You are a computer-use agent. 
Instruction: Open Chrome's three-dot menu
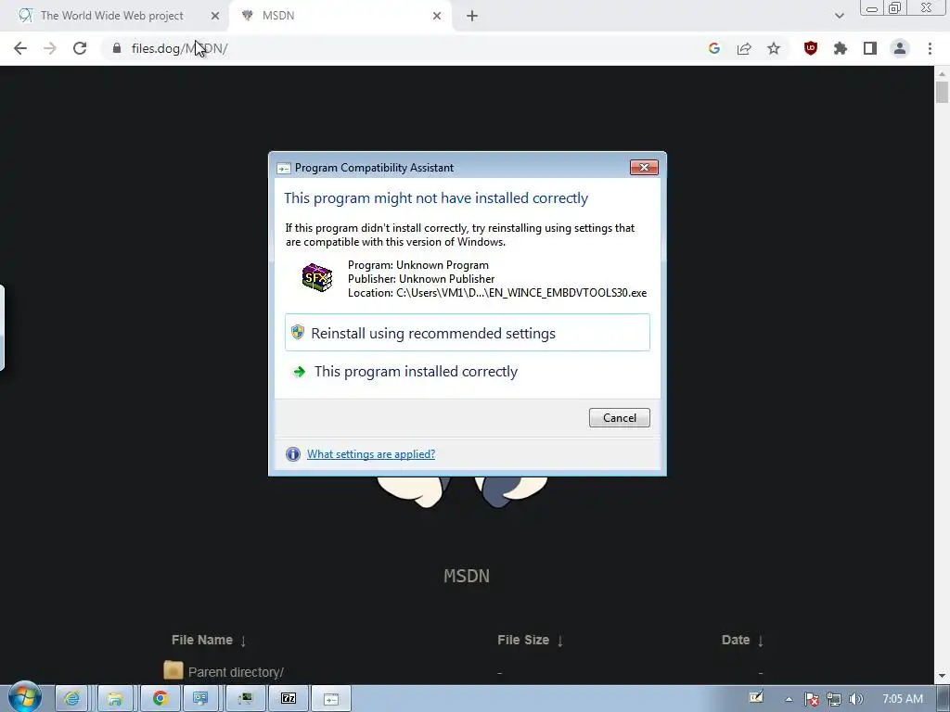[x=930, y=48]
